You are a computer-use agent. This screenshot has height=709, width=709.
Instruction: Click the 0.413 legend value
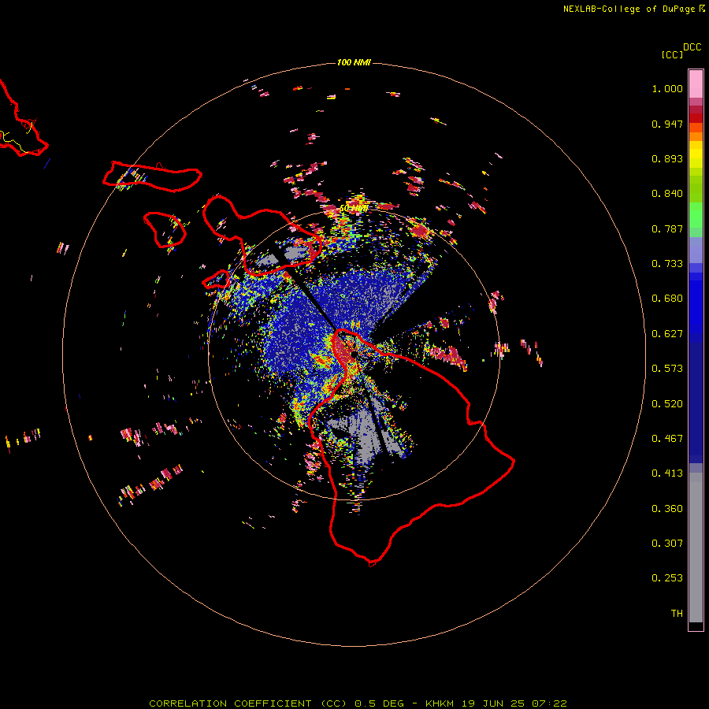point(667,473)
